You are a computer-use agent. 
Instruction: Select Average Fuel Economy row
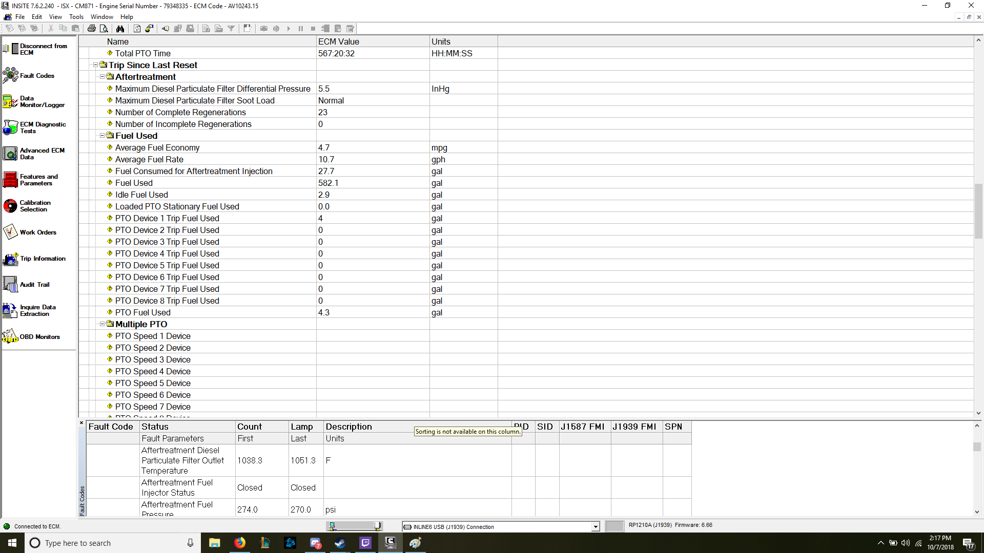click(526, 147)
